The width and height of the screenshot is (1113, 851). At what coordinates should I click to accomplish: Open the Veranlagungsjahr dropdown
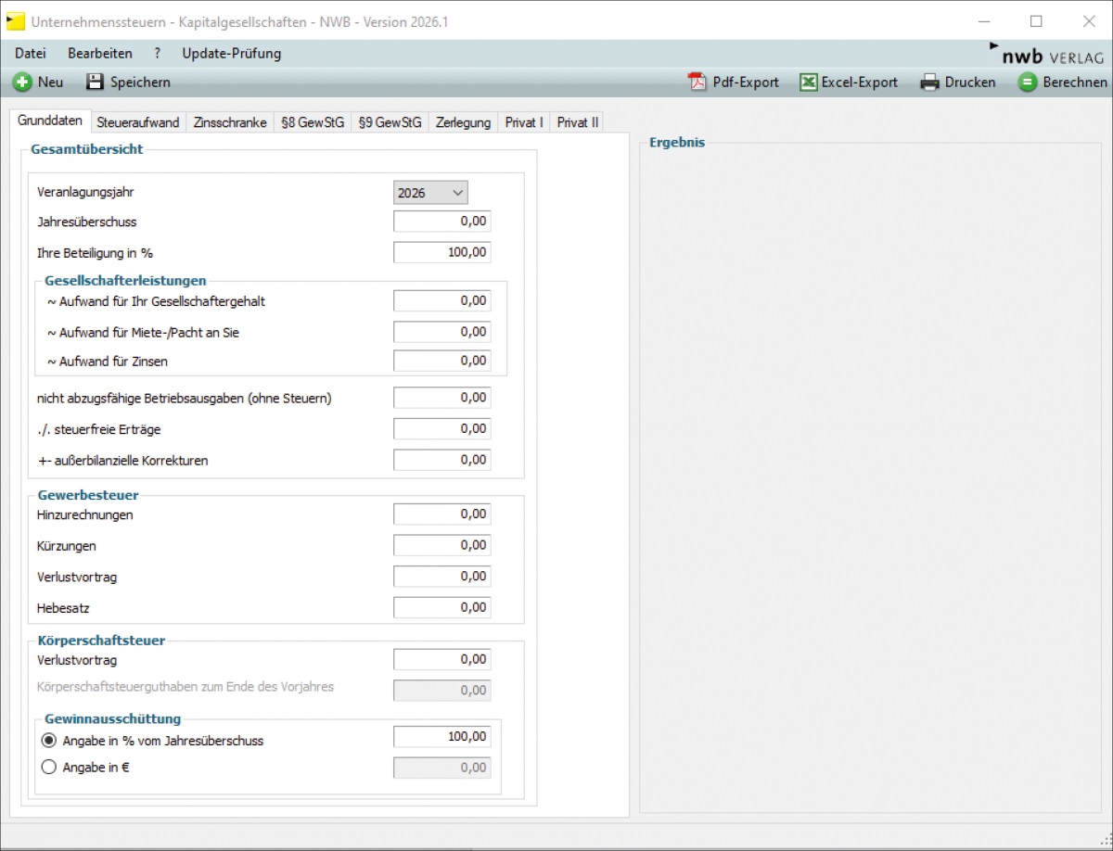430,193
